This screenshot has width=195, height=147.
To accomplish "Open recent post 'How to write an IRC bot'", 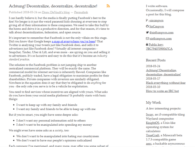I will coord(162,91).
